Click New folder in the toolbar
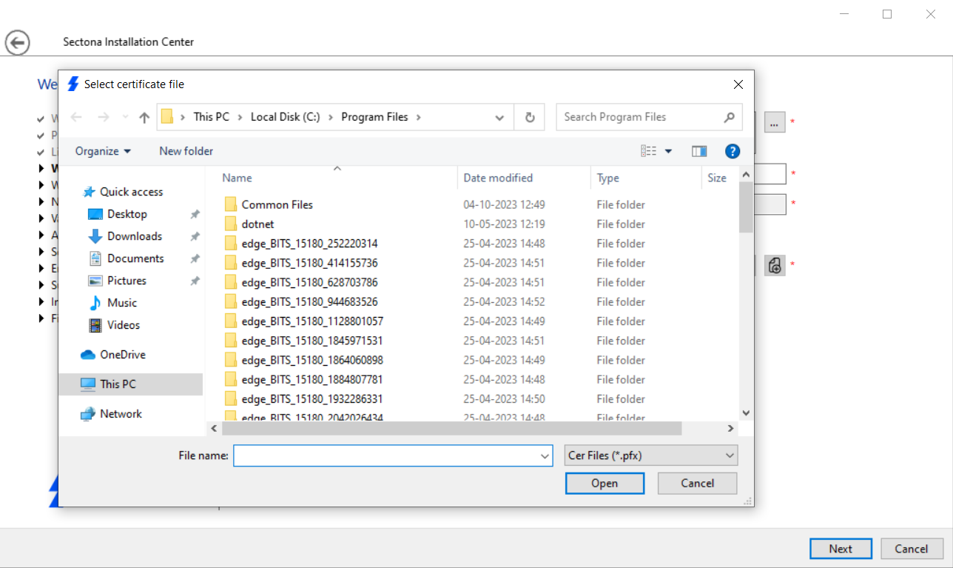Image resolution: width=953 pixels, height=568 pixels. pyautogui.click(x=186, y=151)
